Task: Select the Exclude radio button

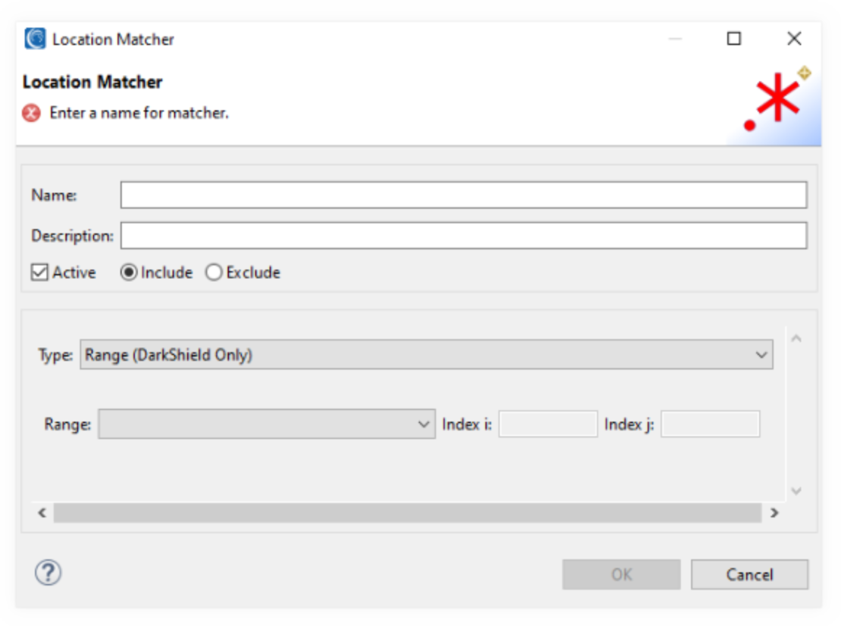Action: point(214,272)
